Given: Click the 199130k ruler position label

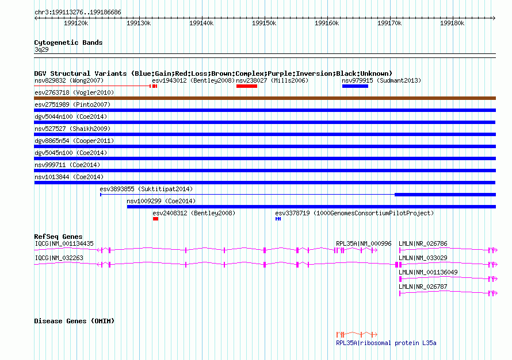Looking at the screenshot, I should click(139, 23).
